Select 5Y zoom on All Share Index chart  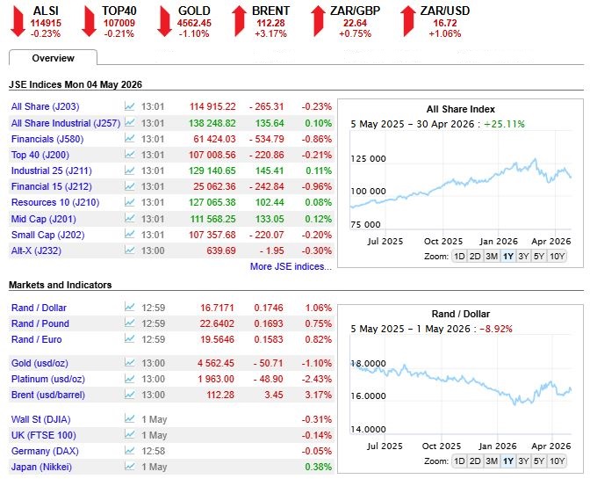click(539, 257)
